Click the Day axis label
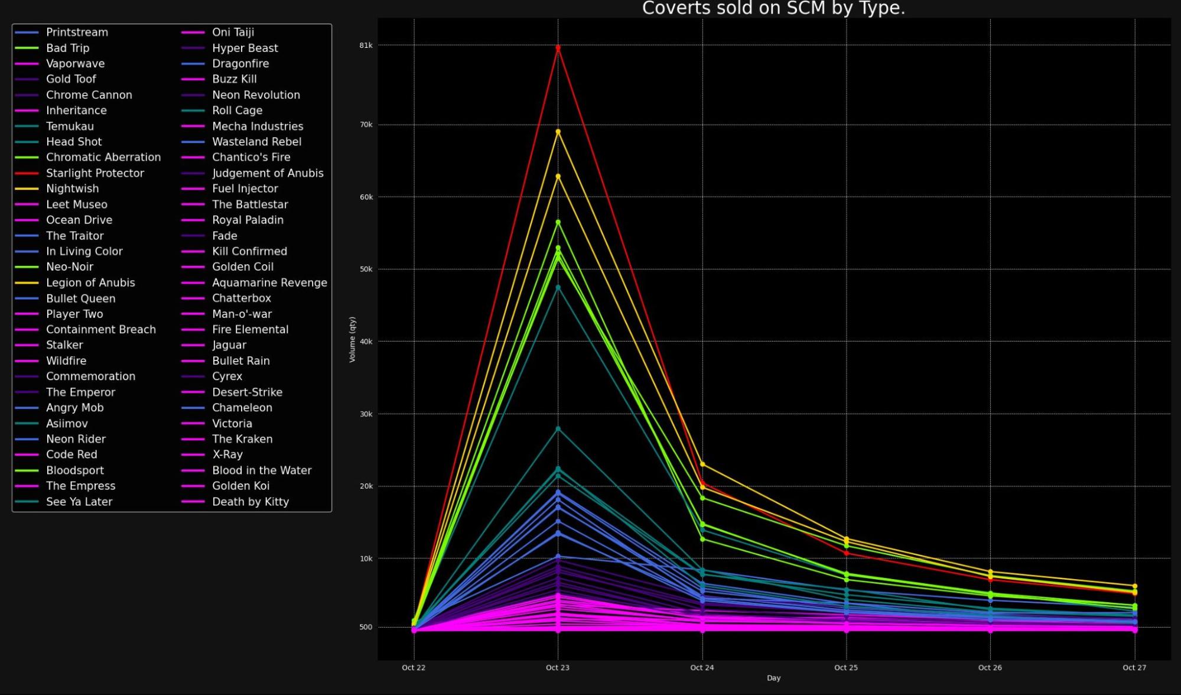 774,678
